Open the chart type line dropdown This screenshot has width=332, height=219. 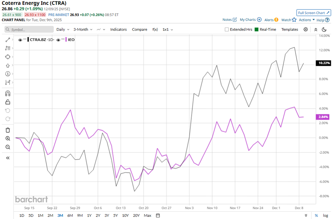tap(101, 29)
